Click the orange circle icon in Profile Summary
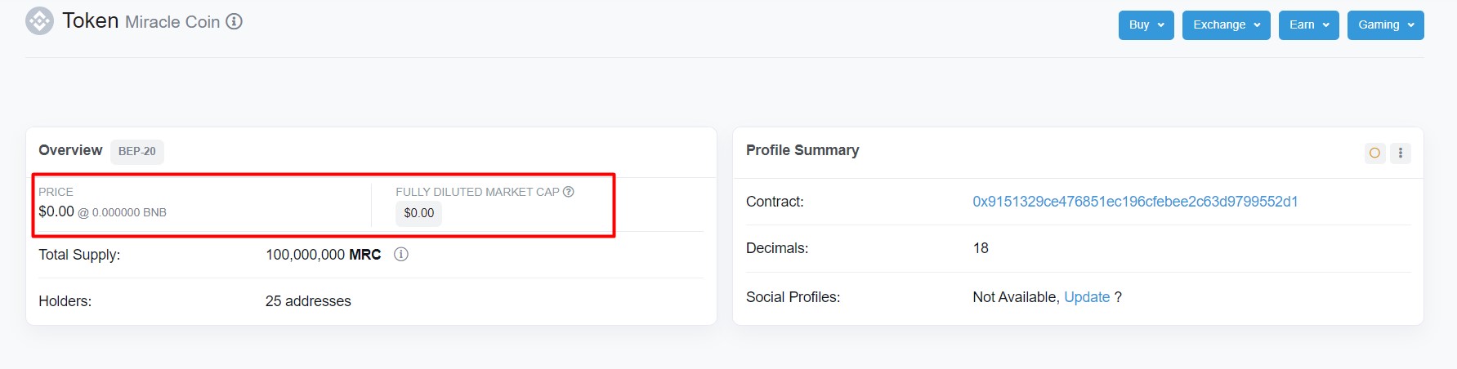 1375,153
